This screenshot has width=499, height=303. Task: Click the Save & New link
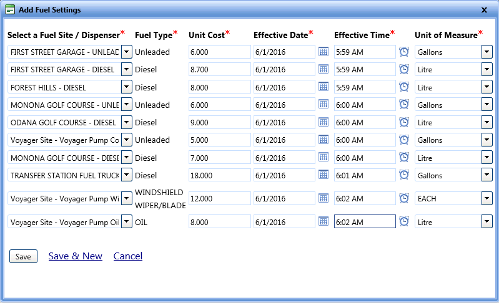coord(75,256)
